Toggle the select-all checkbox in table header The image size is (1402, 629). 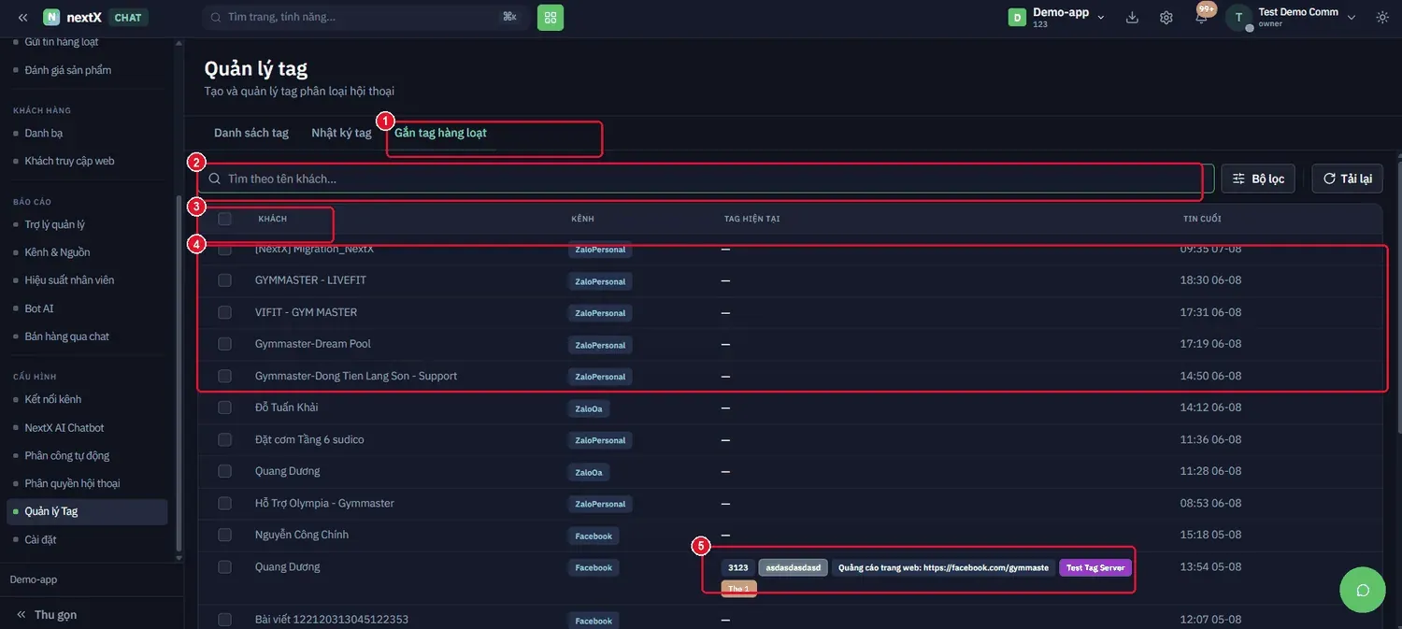click(x=224, y=219)
